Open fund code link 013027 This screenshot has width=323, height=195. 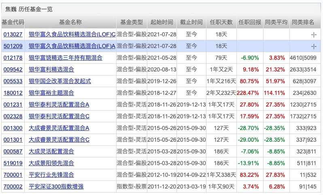tap(13, 34)
